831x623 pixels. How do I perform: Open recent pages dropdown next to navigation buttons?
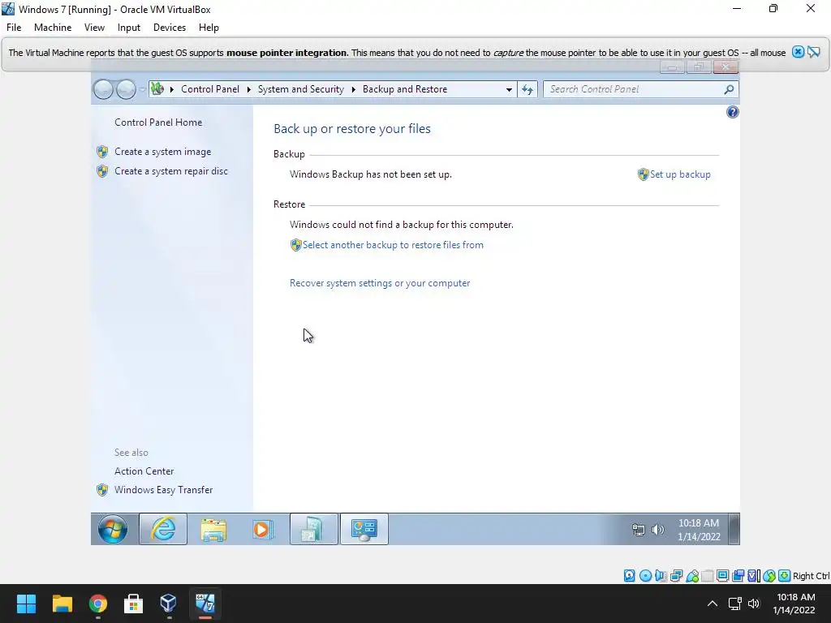click(x=142, y=89)
